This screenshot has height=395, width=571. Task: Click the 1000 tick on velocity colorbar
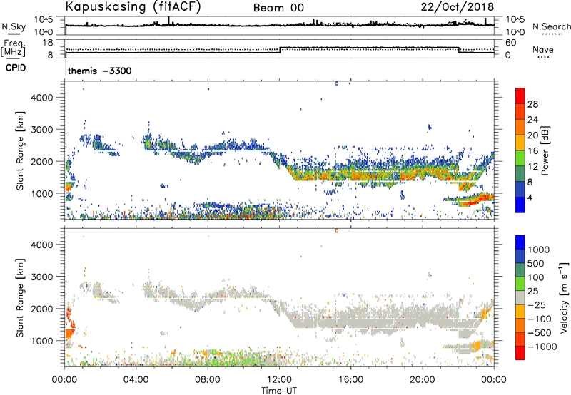pyautogui.click(x=539, y=250)
